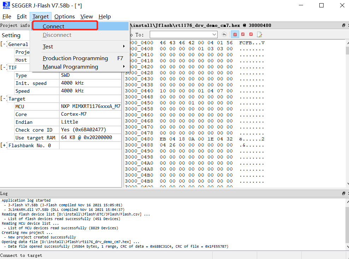Click the J-Flash application logo icon
Viewport: 349px width, 259px height.
[x=6, y=5]
